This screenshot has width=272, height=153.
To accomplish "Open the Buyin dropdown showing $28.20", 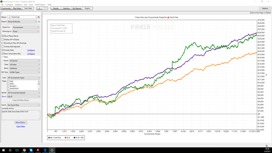I will pos(24,97).
